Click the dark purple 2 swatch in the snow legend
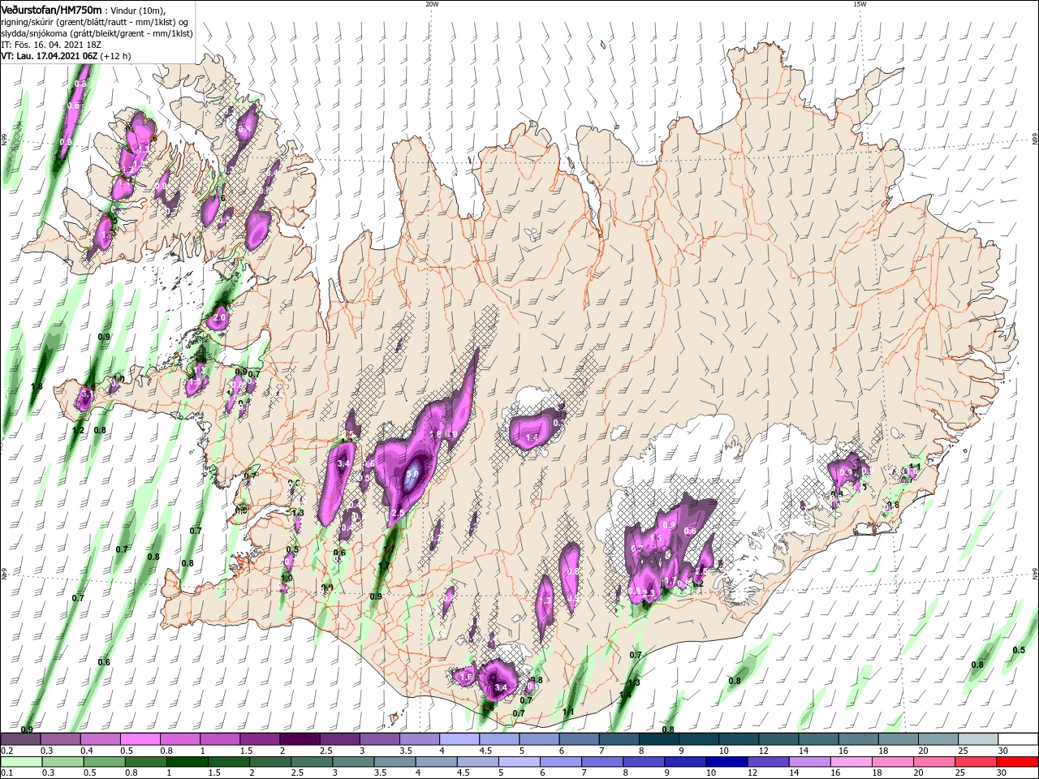The height and width of the screenshot is (779, 1039). (300, 739)
